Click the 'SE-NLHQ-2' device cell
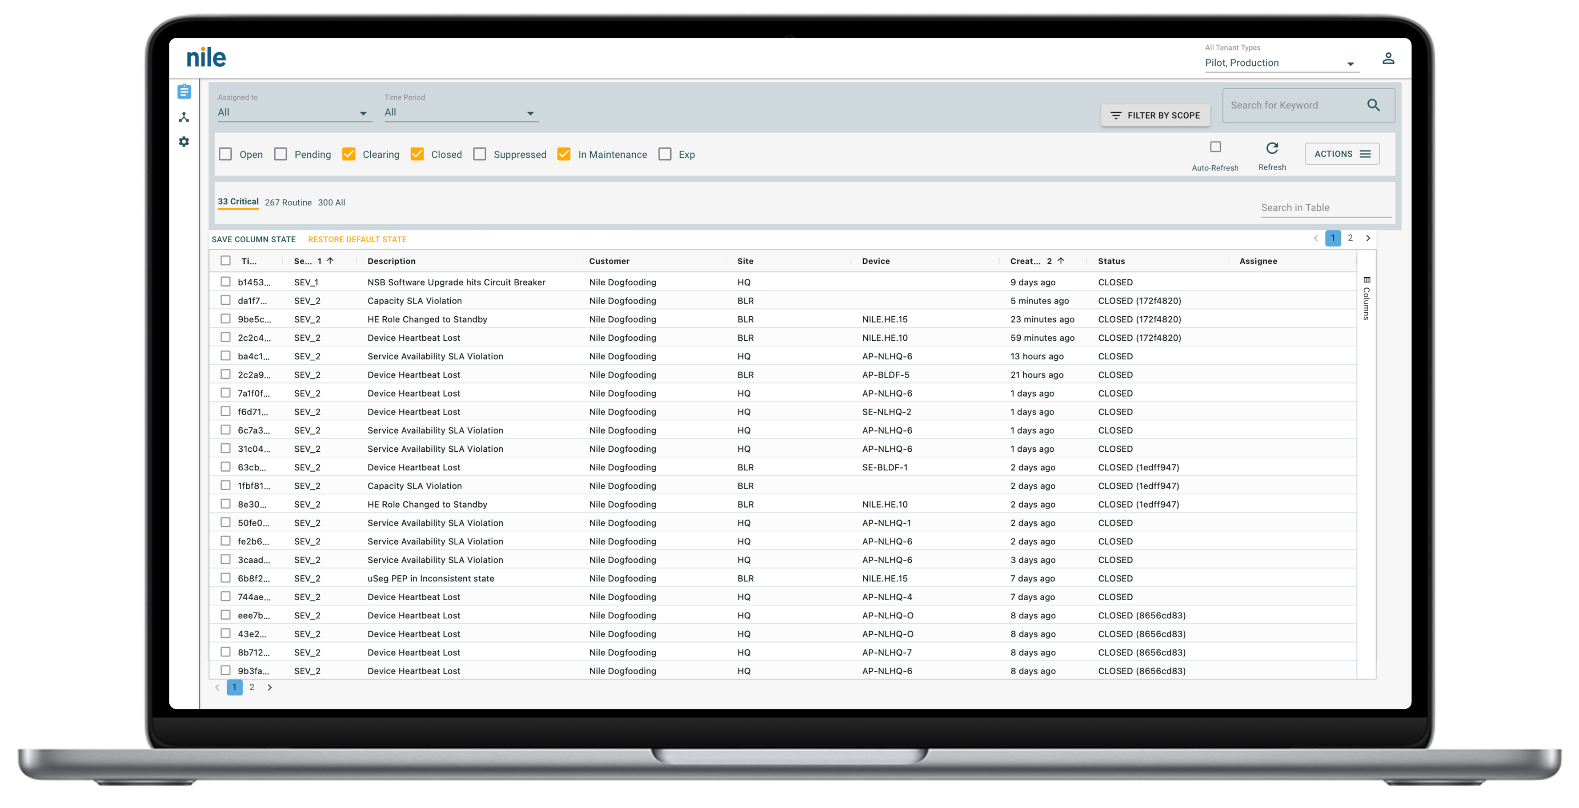Image resolution: width=1579 pixels, height=808 pixels. (886, 412)
